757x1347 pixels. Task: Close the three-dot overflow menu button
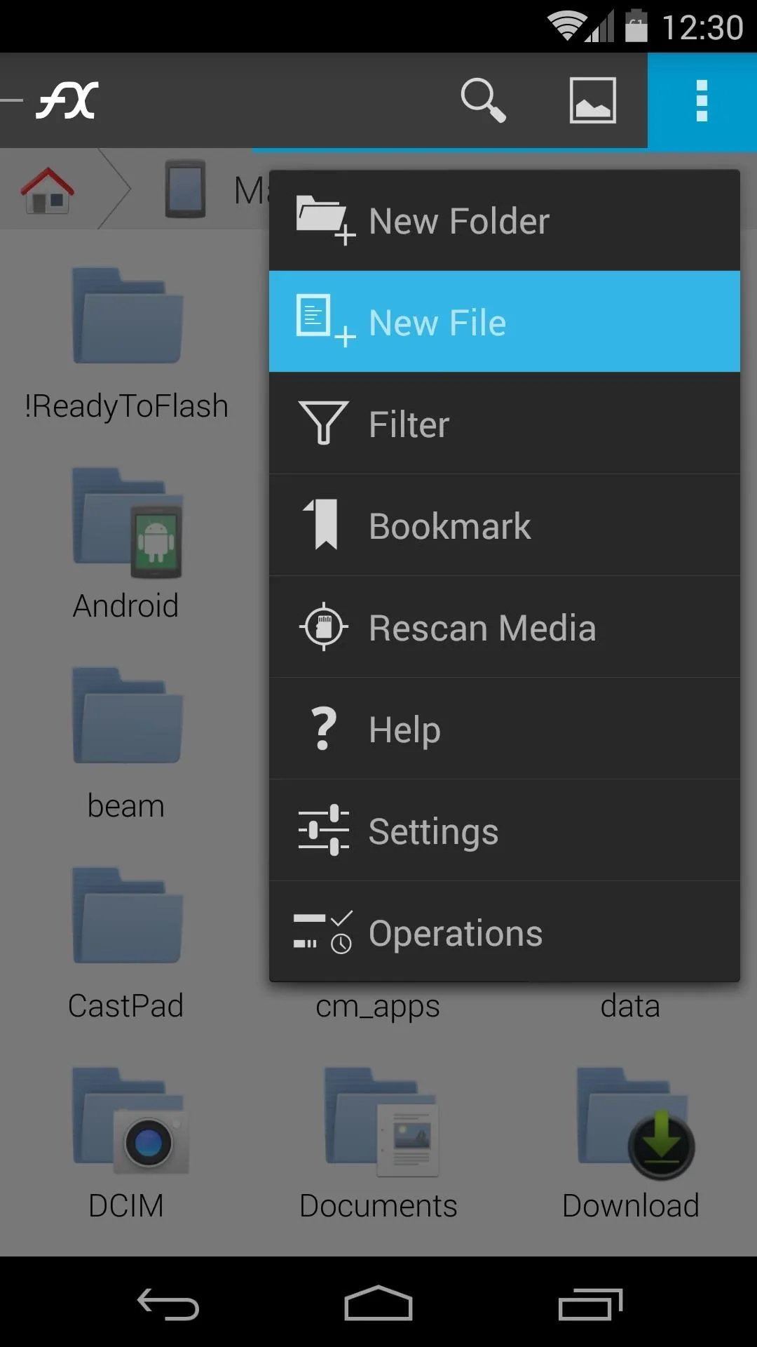(702, 100)
